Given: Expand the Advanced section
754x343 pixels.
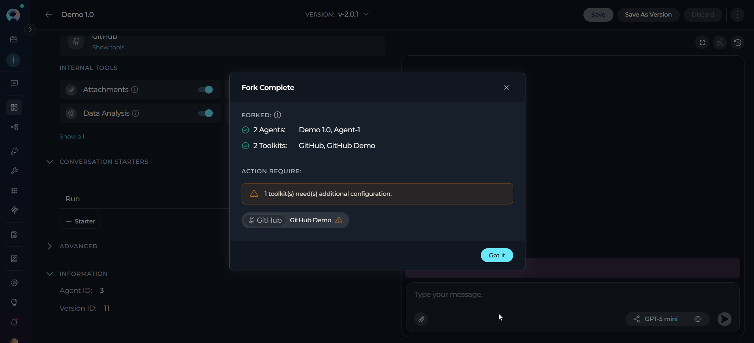Looking at the screenshot, I should (x=50, y=246).
